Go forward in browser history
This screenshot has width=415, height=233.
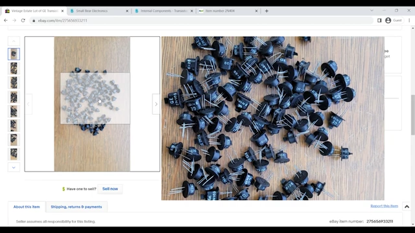pyautogui.click(x=14, y=20)
